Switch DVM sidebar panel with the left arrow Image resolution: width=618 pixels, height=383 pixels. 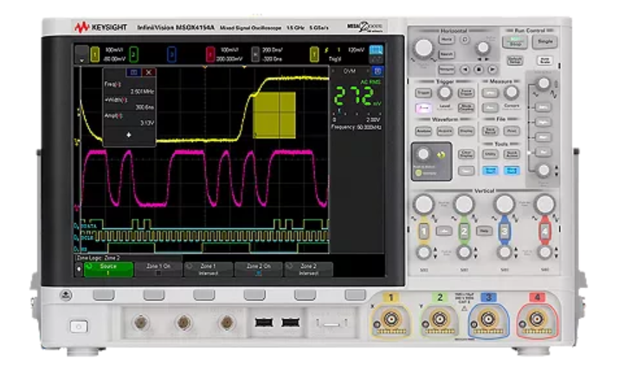[x=333, y=71]
